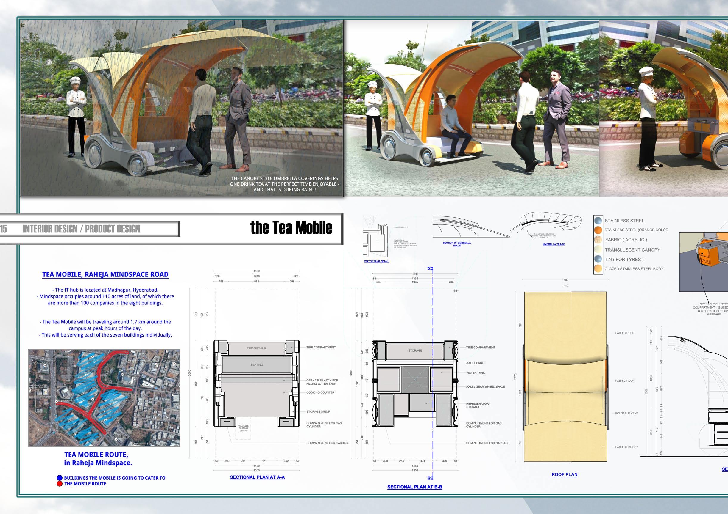Click the red dot for mobile route legend

point(59,484)
